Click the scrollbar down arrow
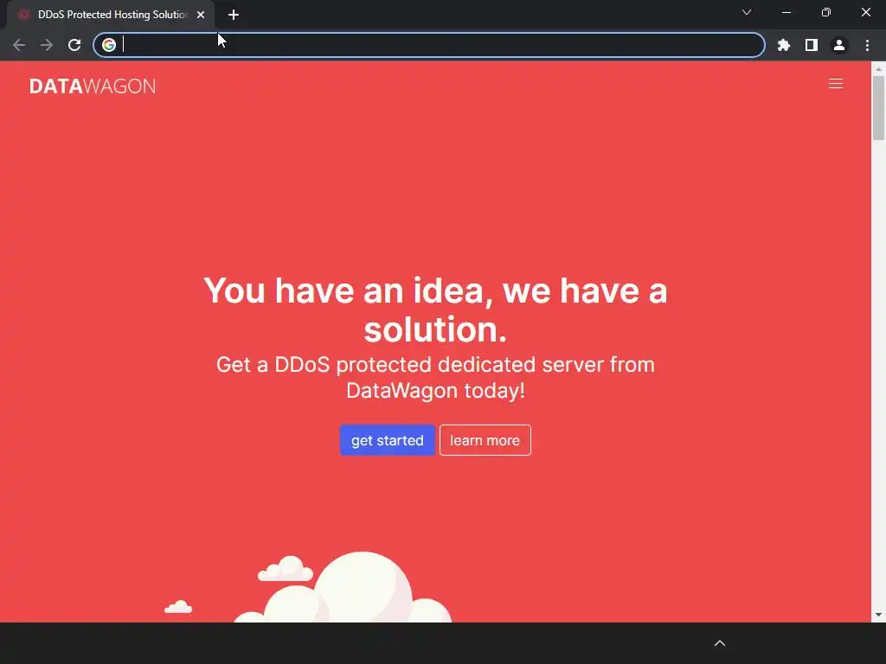 coord(878,615)
